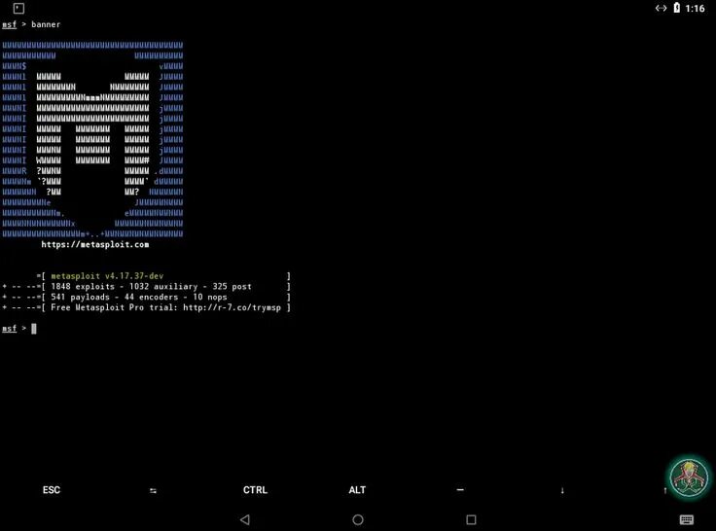Image resolution: width=716 pixels, height=531 pixels.
Task: Tap the network arrows status icon
Action: pyautogui.click(x=661, y=8)
